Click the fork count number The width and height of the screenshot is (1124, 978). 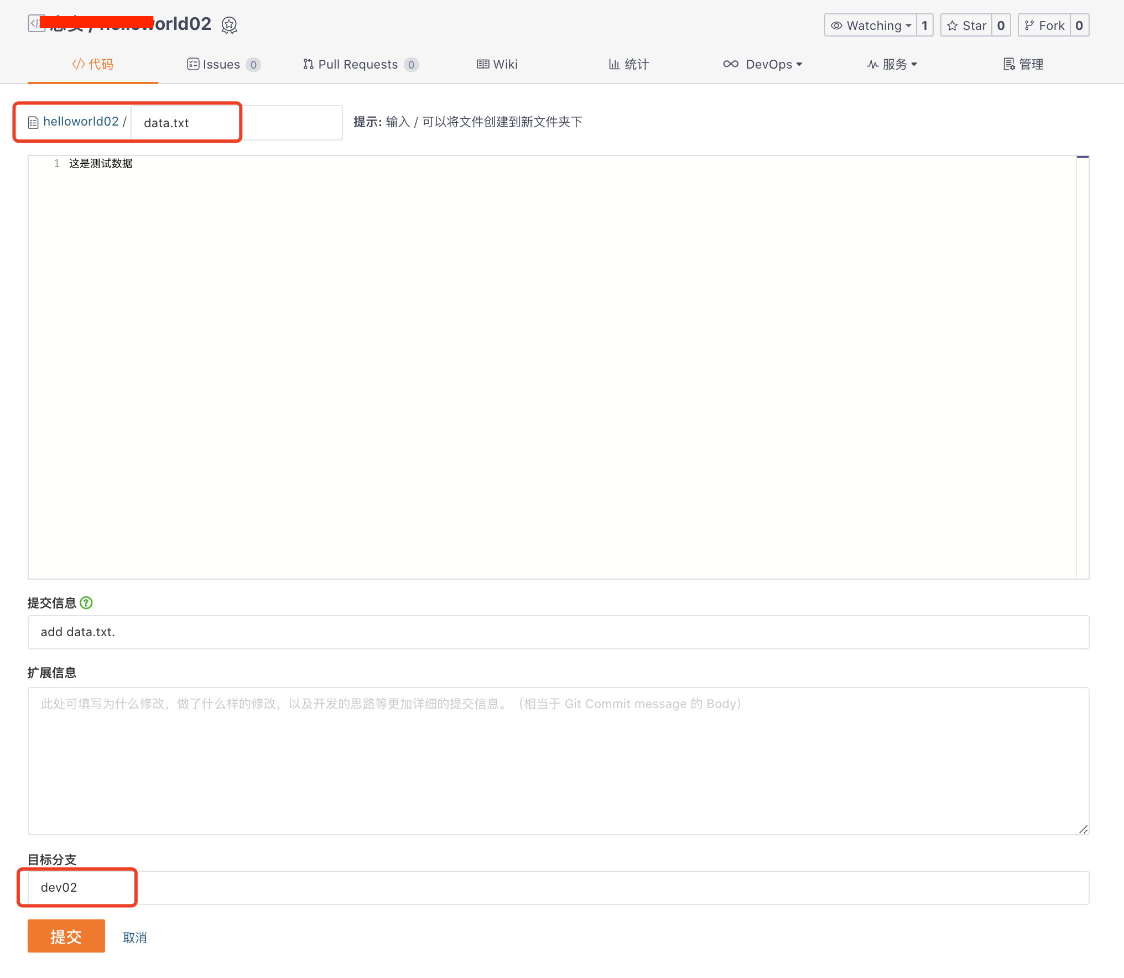(1079, 25)
